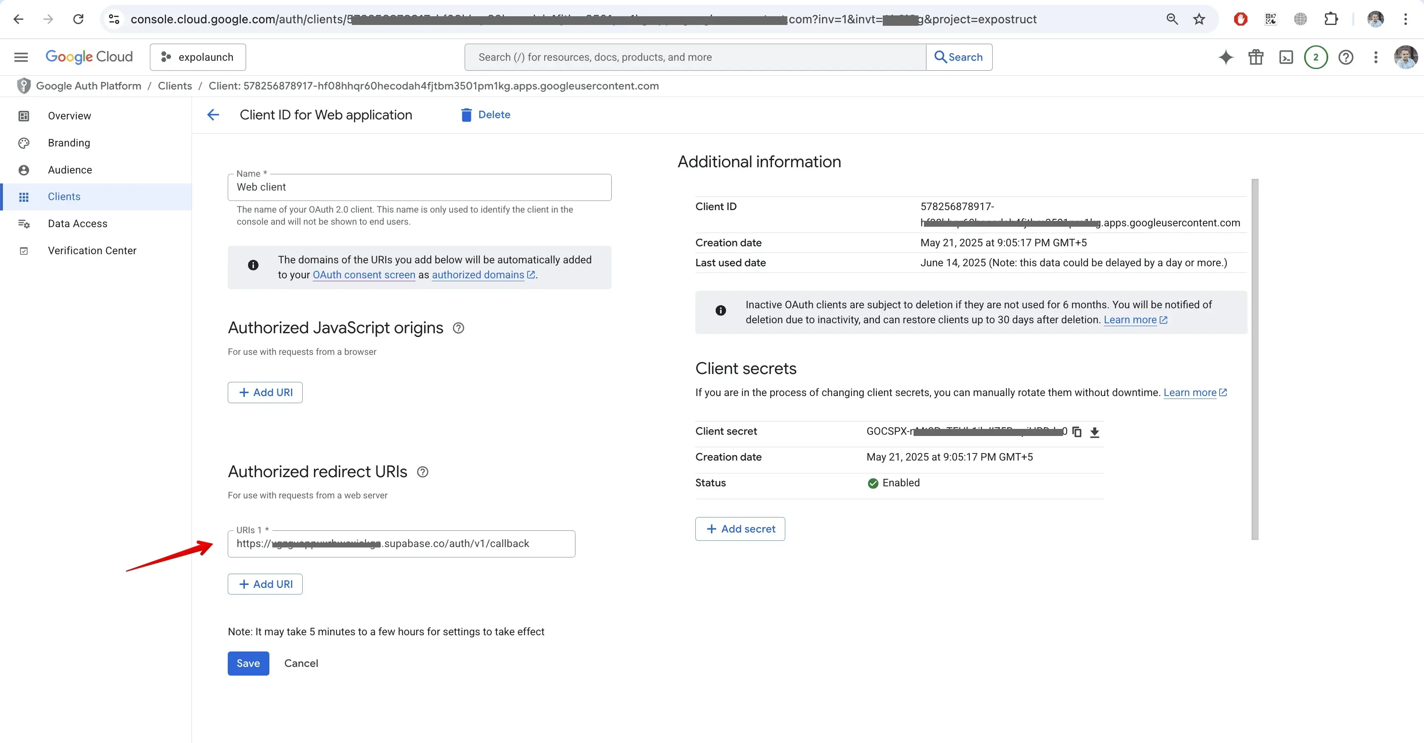Add URI under Authorized redirect URIs
This screenshot has height=743, width=1424.
(265, 584)
